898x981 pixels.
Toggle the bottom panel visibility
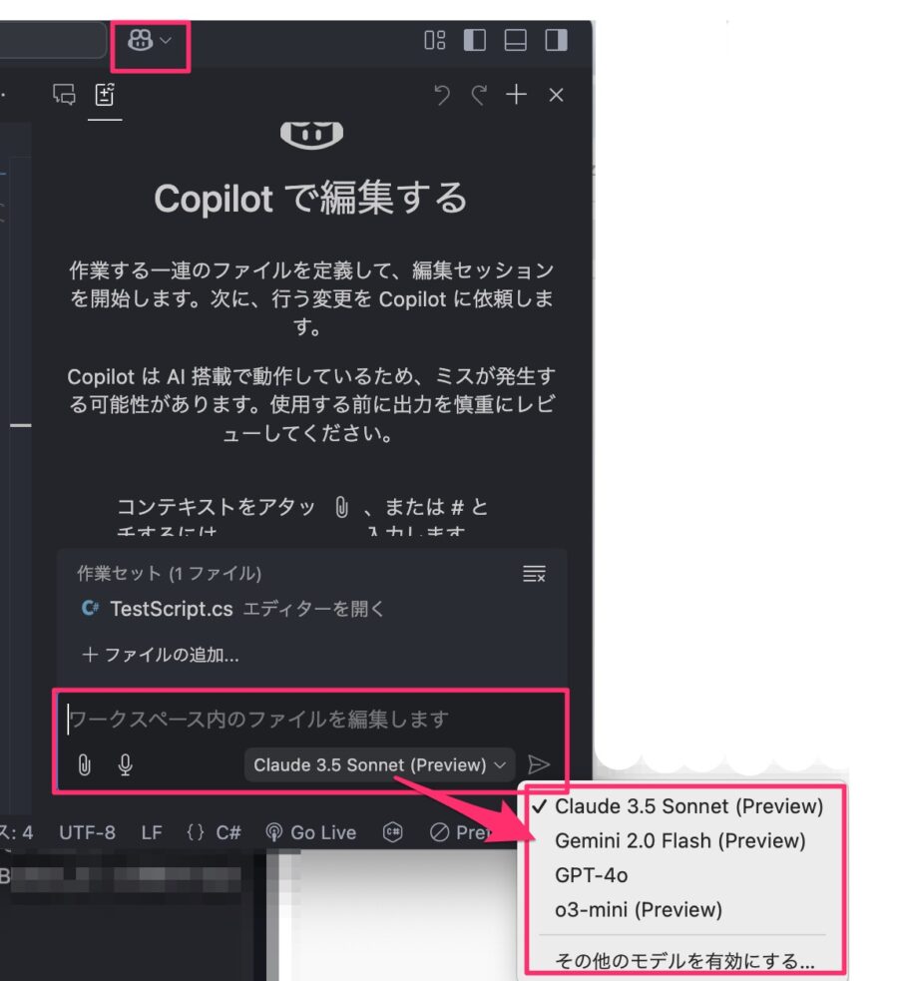pyautogui.click(x=515, y=40)
